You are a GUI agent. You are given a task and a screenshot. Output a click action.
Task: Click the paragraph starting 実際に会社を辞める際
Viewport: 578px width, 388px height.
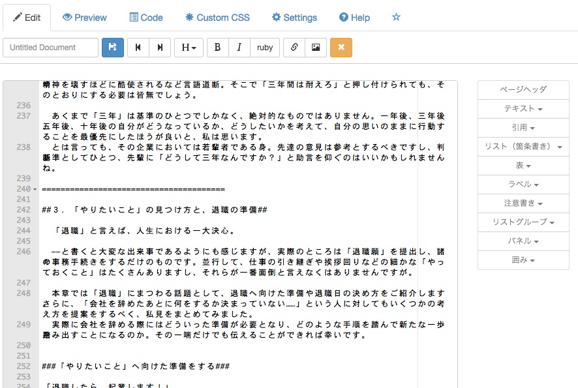(243, 330)
